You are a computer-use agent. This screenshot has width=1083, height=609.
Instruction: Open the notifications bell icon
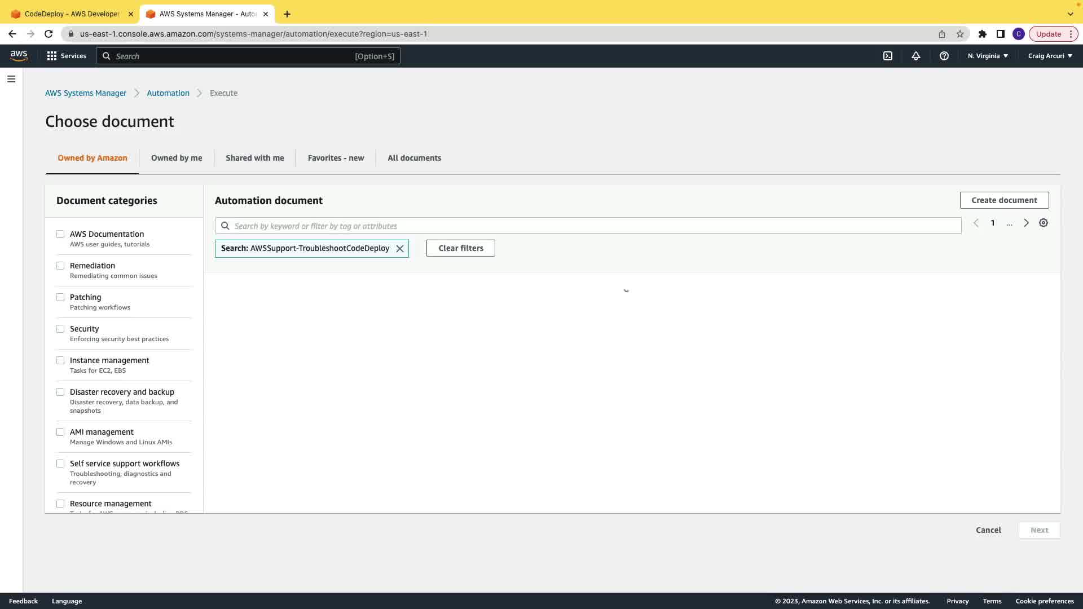pyautogui.click(x=916, y=56)
